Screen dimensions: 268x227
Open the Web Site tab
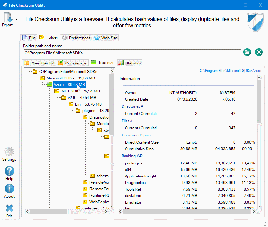[x=106, y=38]
